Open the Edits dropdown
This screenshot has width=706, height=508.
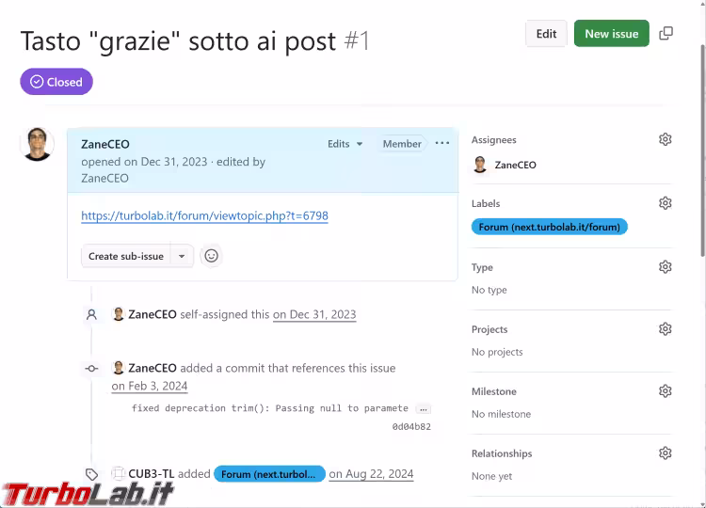point(345,144)
